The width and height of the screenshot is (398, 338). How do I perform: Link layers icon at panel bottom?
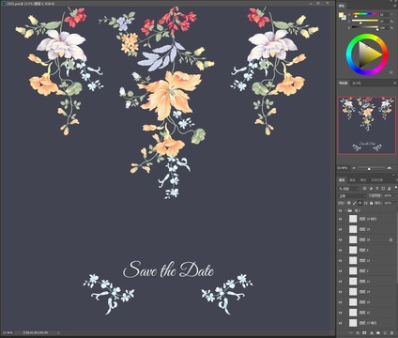[351, 333]
